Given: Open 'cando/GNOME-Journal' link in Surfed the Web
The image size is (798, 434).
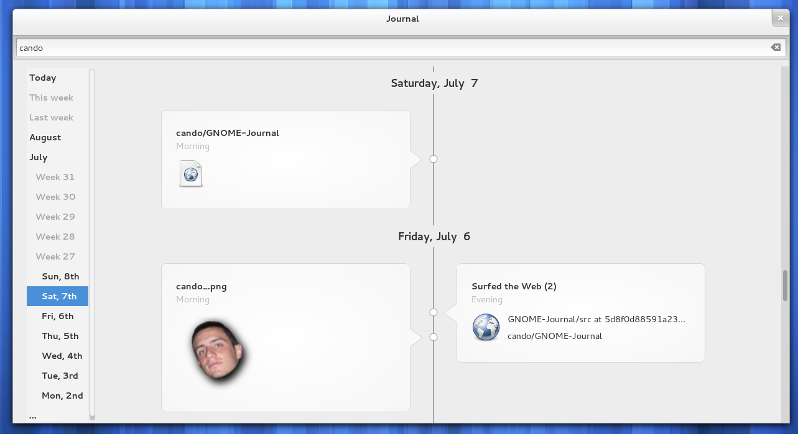Looking at the screenshot, I should click(555, 336).
